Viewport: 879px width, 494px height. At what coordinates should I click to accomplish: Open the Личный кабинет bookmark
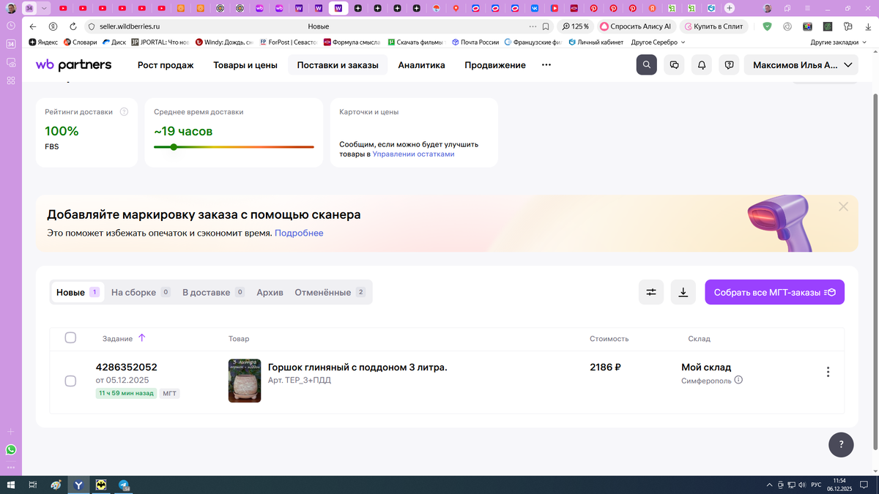[596, 42]
